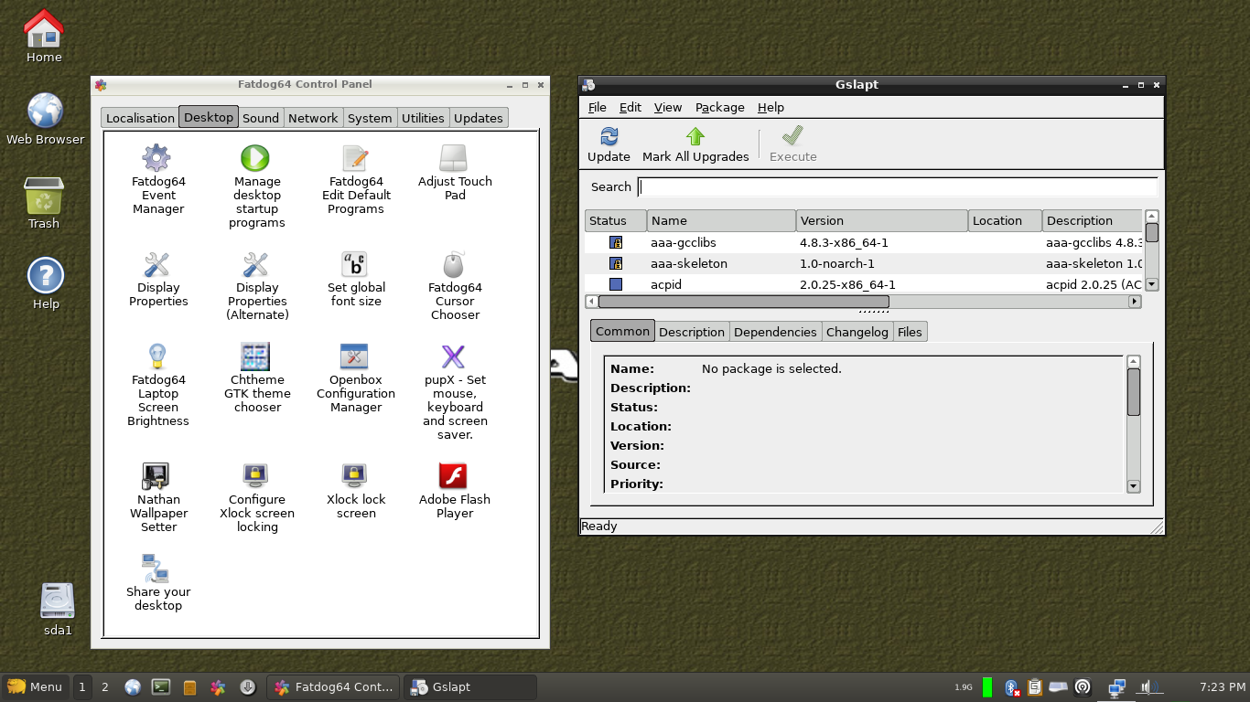
Task: Click the Location column header
Action: [x=1005, y=221]
